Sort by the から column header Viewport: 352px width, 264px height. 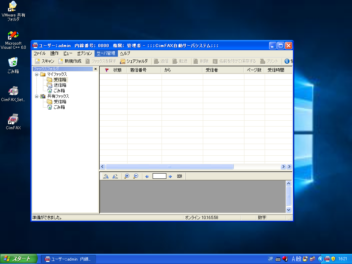pos(182,70)
